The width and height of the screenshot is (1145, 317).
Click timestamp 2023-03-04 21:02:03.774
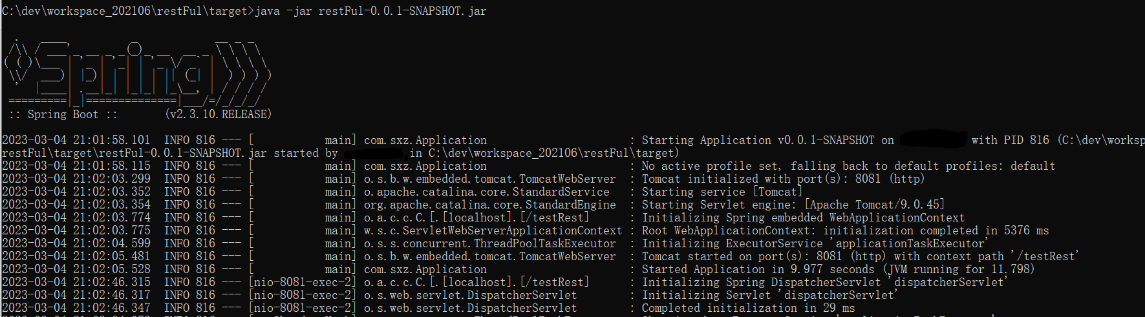click(x=76, y=218)
